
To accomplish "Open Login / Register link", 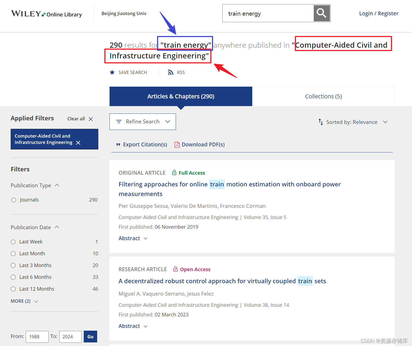I will (x=379, y=13).
